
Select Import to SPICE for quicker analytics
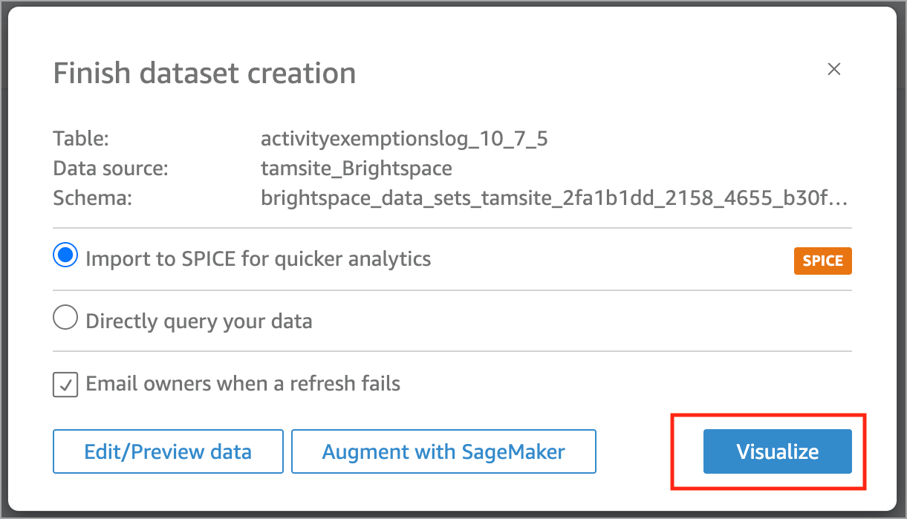(65, 255)
